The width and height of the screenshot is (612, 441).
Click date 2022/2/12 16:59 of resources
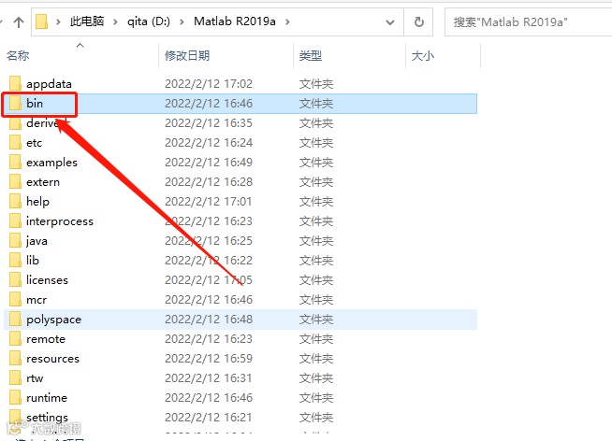coord(209,359)
